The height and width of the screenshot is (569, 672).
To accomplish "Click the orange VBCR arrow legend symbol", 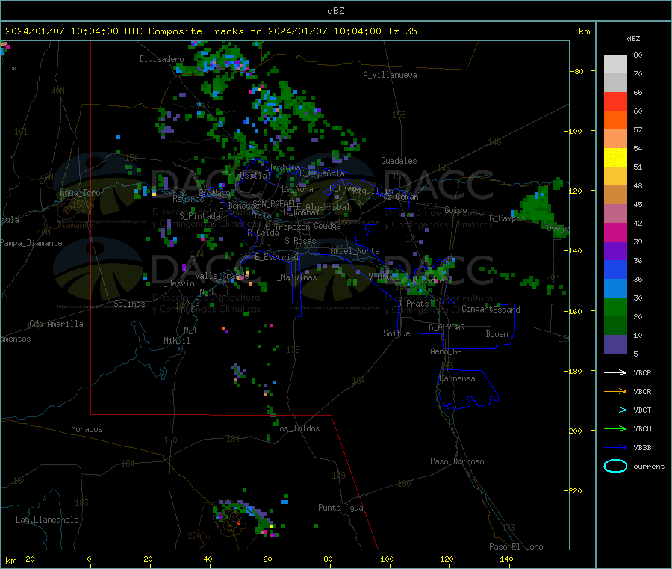I will 615,391.
